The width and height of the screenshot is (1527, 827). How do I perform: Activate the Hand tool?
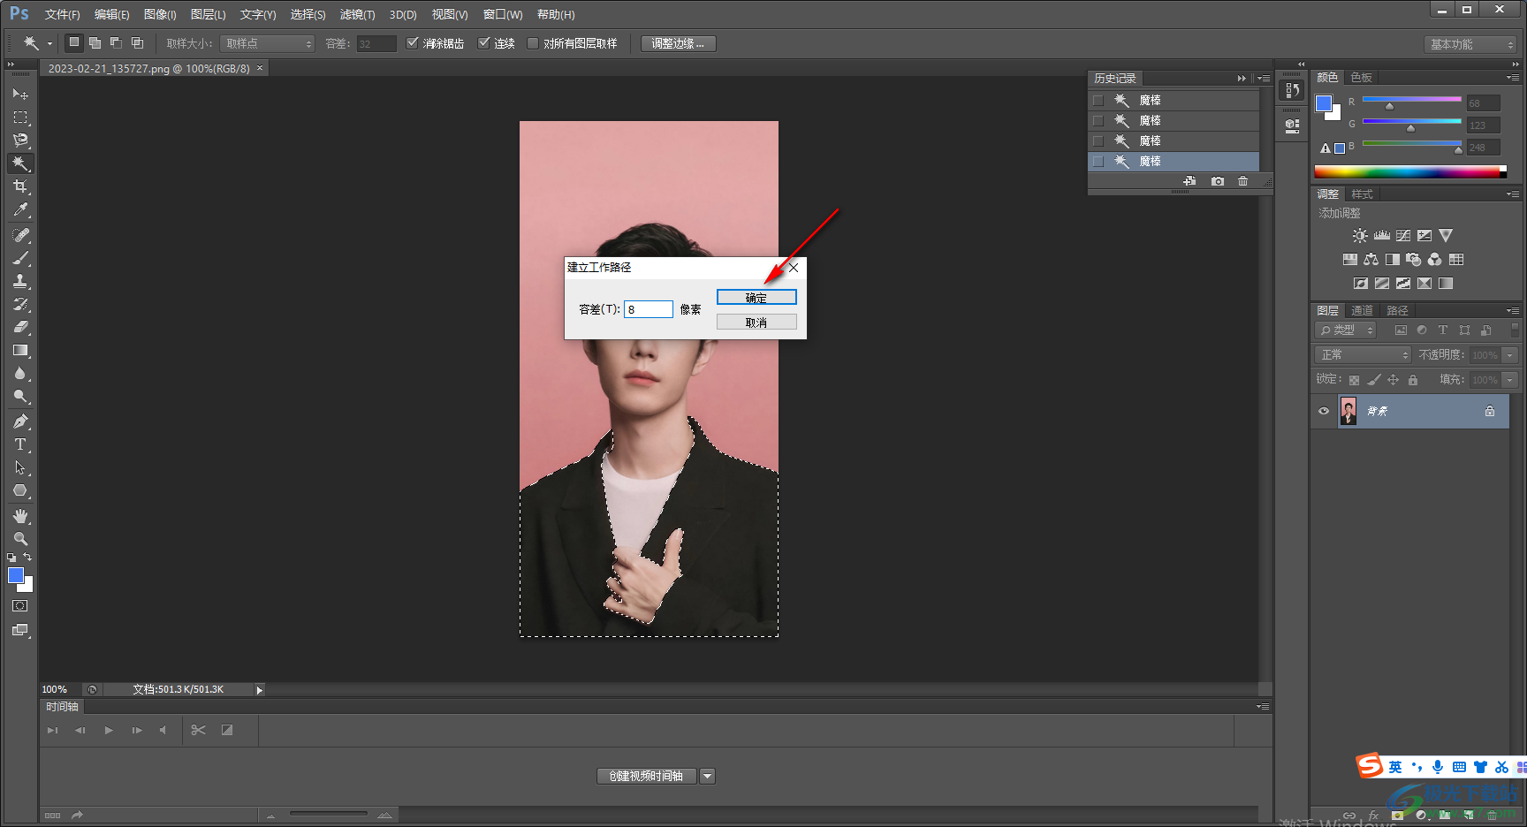(x=20, y=516)
